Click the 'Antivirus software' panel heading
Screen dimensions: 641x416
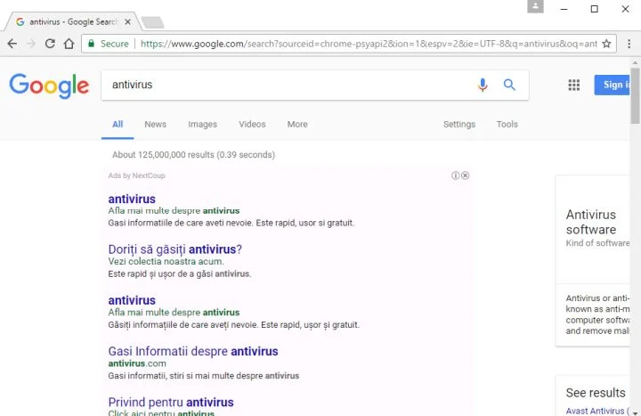(x=591, y=222)
